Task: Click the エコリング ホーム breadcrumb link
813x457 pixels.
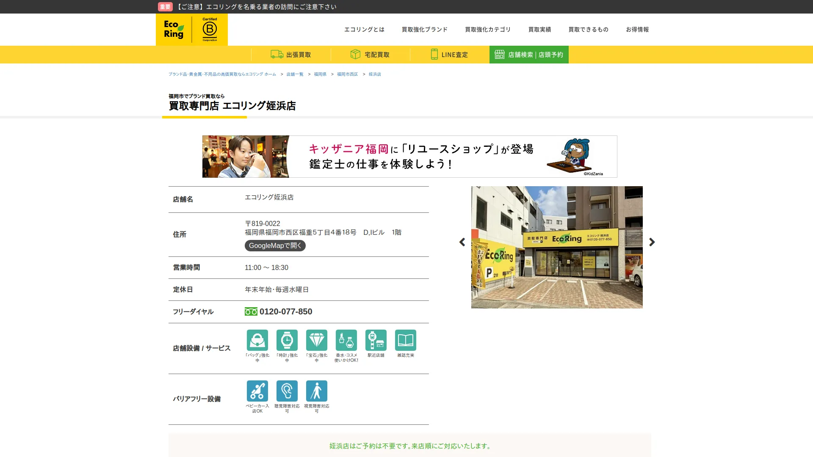Action: (x=222, y=74)
